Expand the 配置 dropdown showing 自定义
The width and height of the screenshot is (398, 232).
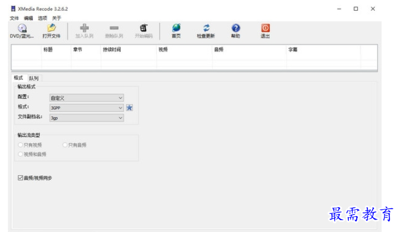point(87,98)
